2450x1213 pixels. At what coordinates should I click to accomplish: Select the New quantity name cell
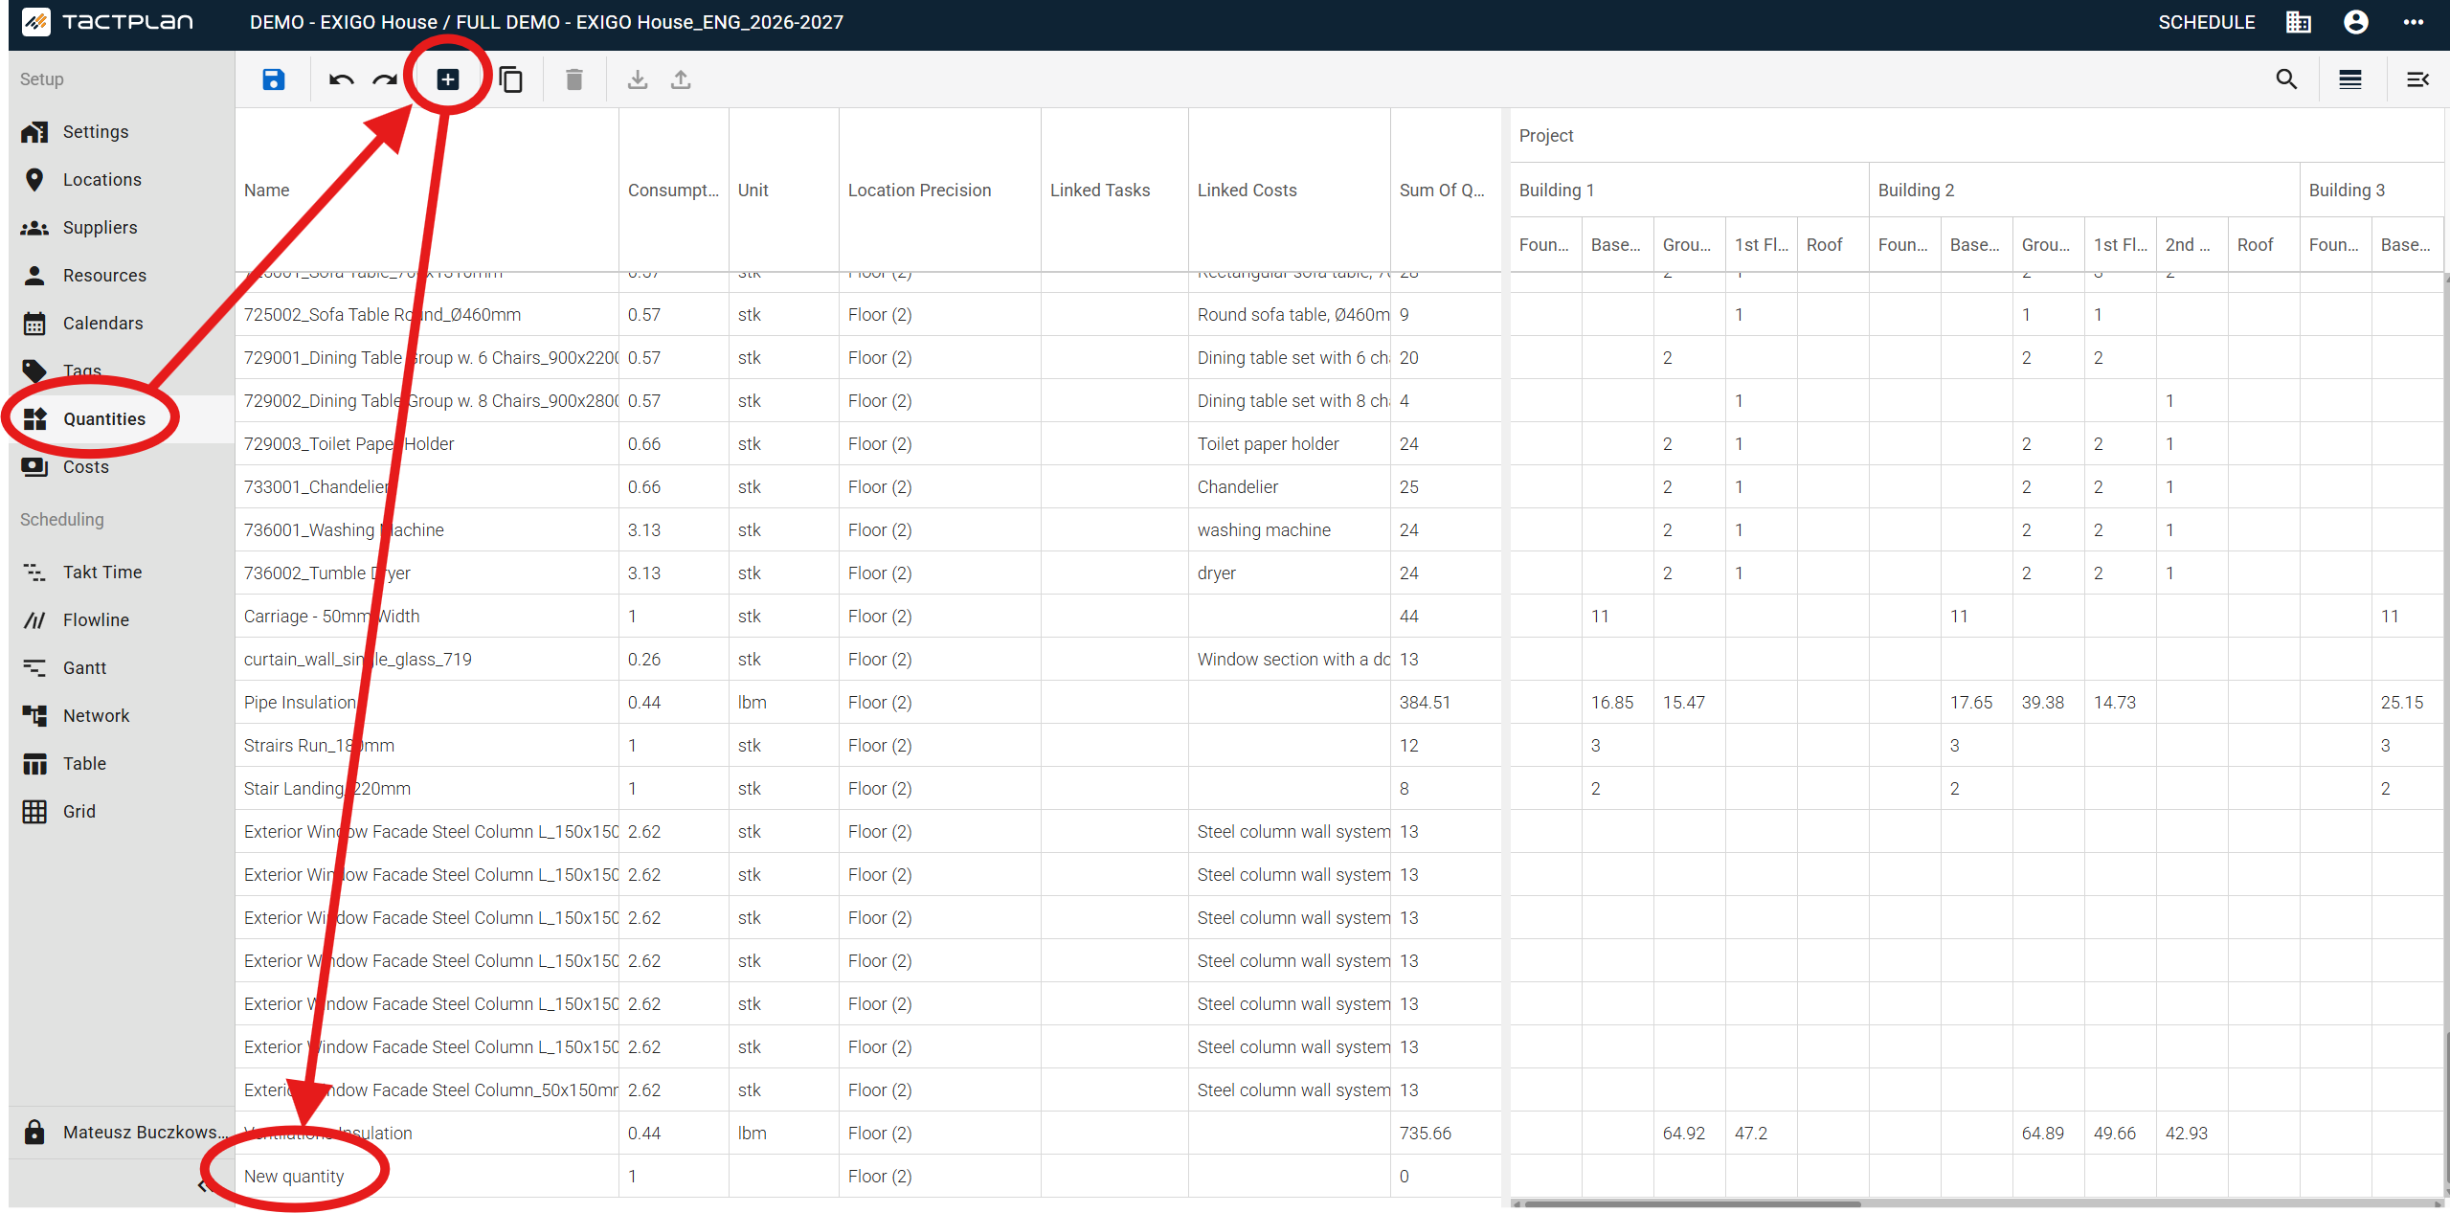tap(427, 1177)
